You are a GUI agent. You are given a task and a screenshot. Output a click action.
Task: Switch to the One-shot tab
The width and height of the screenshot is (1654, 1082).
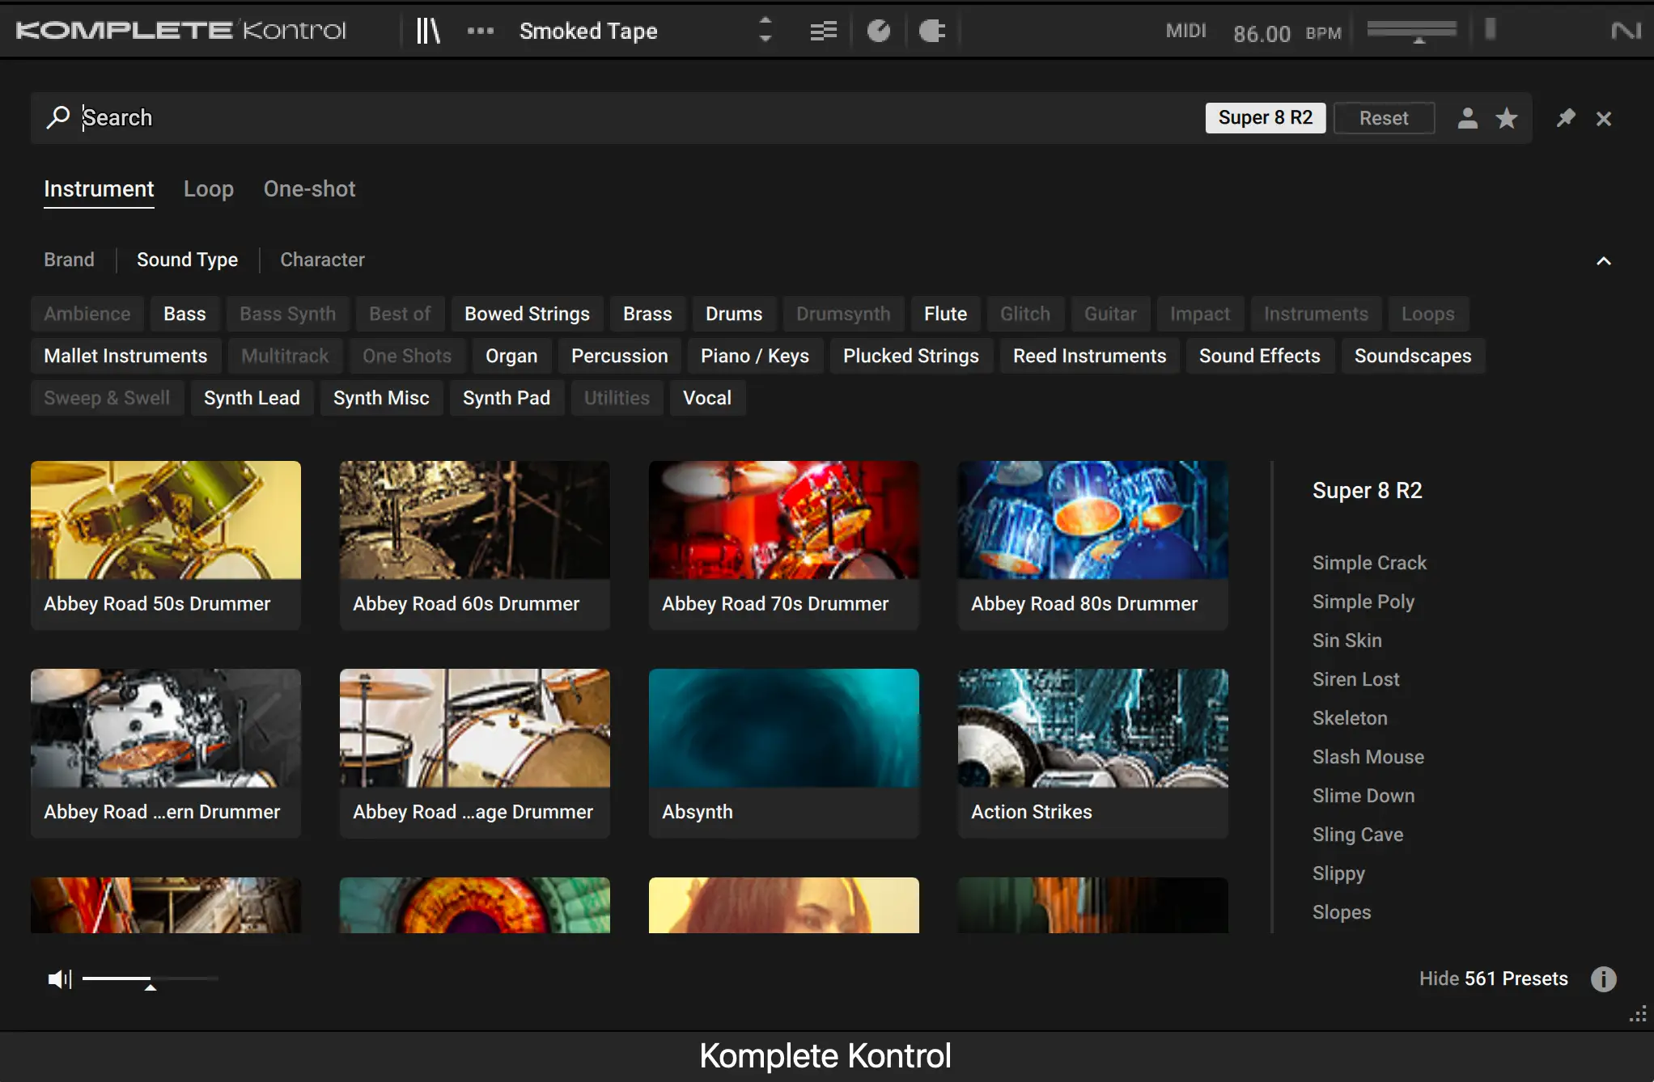[x=309, y=187]
